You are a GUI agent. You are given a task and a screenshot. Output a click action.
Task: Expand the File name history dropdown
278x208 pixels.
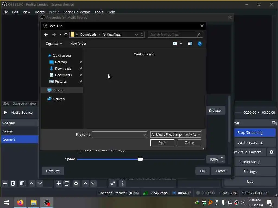tap(145, 135)
